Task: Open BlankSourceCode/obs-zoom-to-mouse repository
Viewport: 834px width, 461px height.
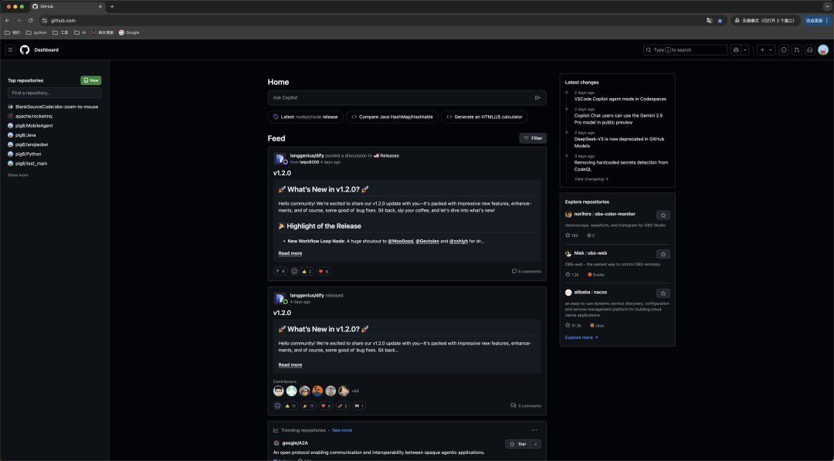Action: point(56,107)
